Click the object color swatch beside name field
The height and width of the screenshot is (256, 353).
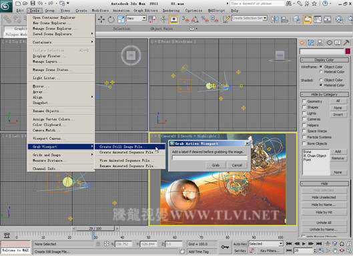coord(348,52)
